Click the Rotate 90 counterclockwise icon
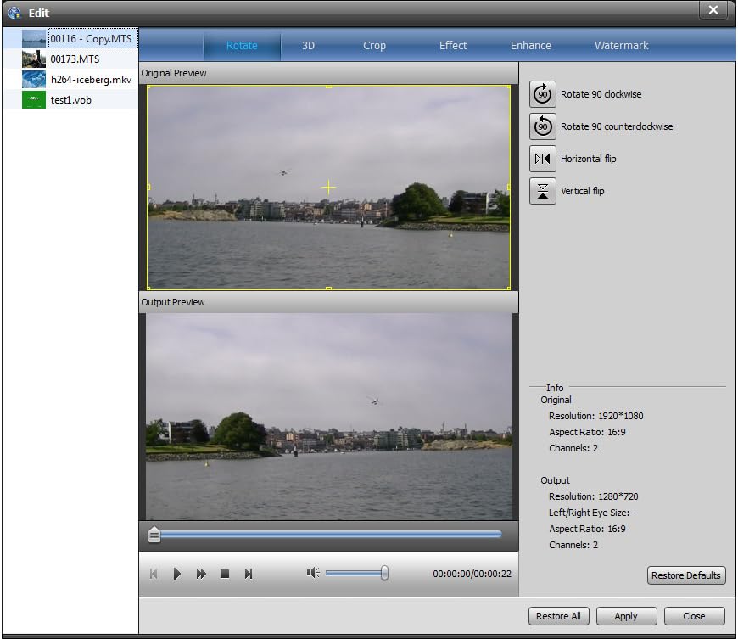The image size is (738, 639). click(x=543, y=126)
